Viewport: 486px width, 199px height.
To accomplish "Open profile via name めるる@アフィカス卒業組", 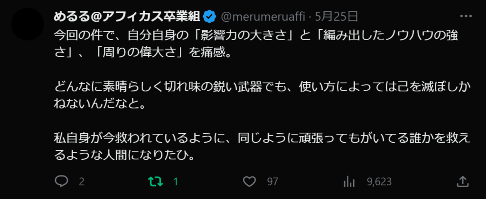I will click(x=126, y=17).
